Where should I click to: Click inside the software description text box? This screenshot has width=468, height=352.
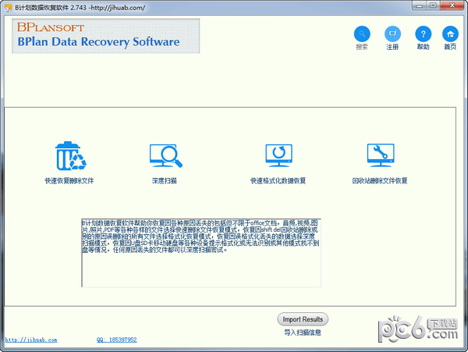pos(201,253)
